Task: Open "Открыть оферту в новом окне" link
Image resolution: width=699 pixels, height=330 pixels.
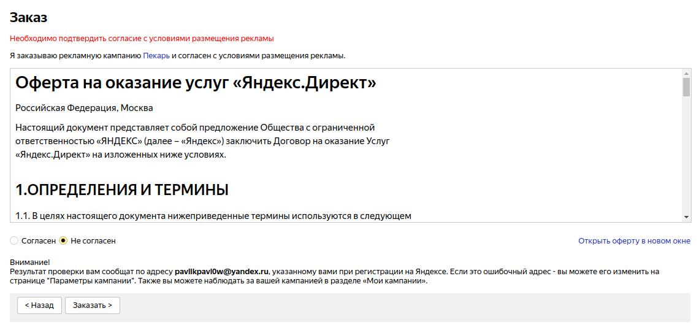Action: click(634, 241)
